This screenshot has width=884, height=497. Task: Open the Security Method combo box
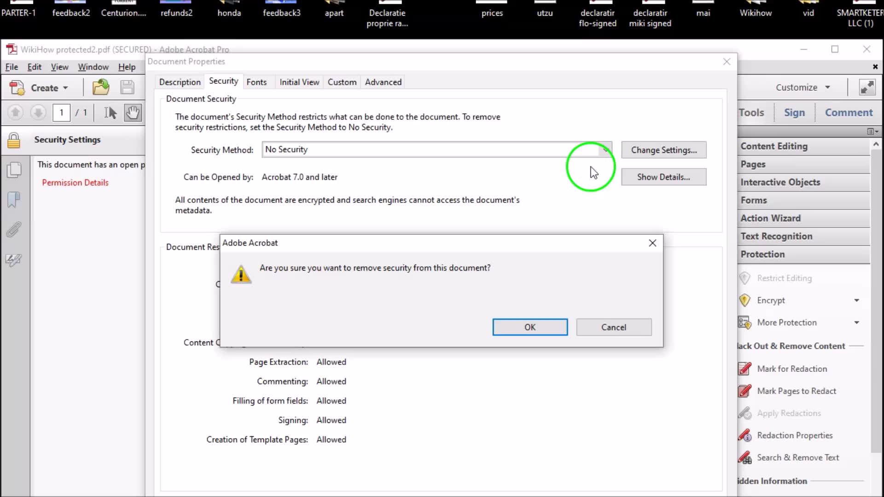point(436,150)
